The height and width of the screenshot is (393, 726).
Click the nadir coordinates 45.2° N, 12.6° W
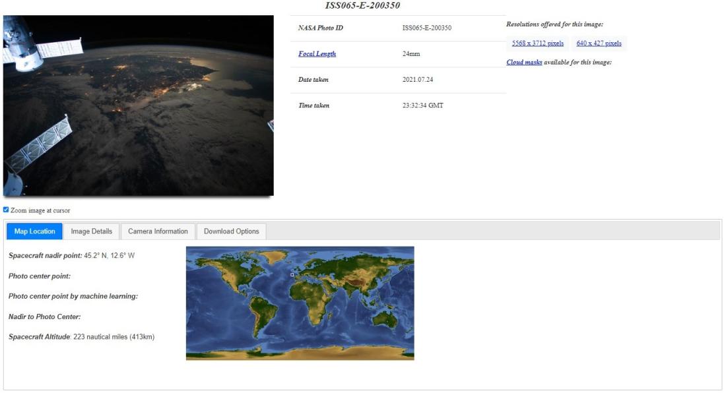tap(110, 255)
